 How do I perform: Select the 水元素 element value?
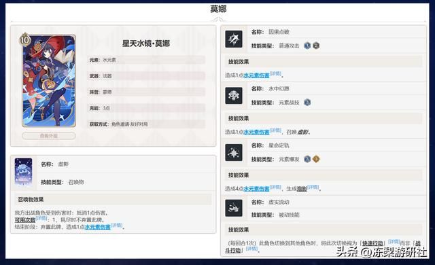[109, 60]
